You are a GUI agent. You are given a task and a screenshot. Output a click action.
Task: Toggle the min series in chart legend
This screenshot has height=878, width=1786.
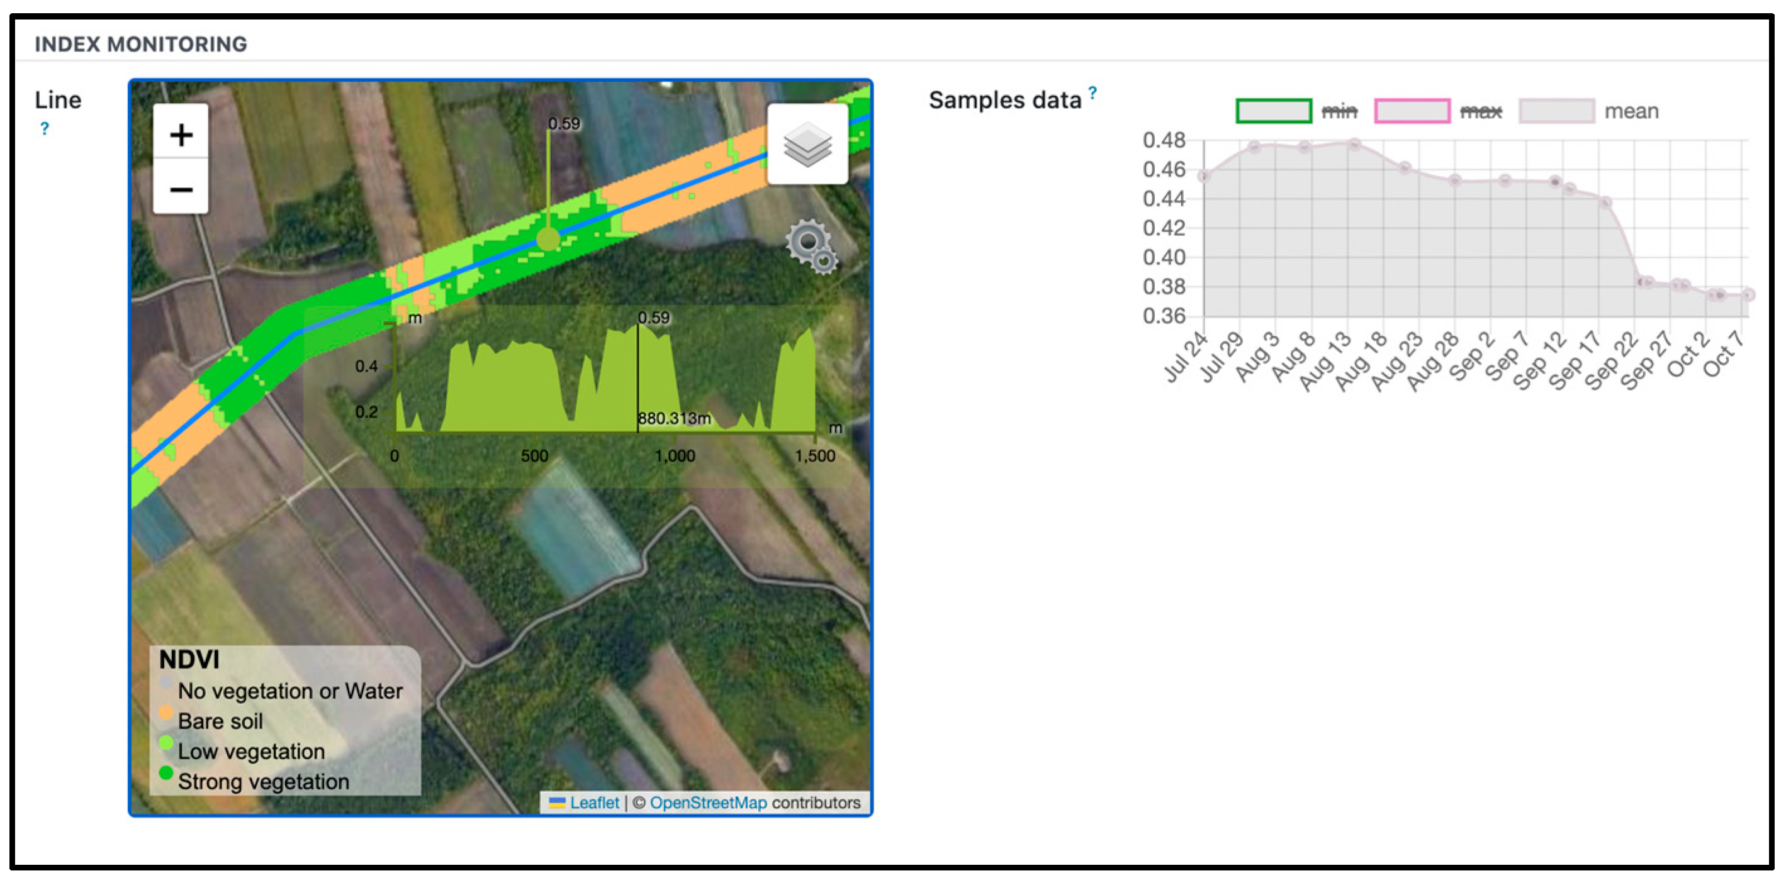point(1339,111)
